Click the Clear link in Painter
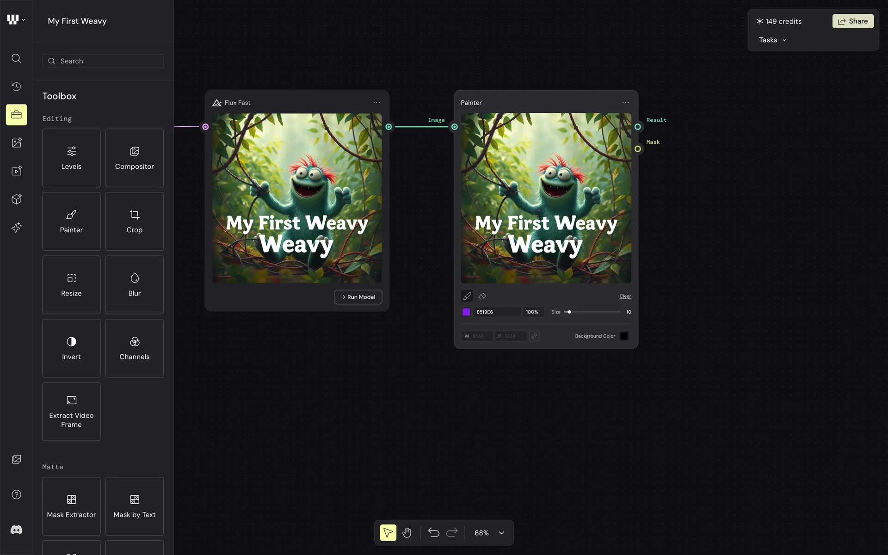888x555 pixels. [625, 296]
